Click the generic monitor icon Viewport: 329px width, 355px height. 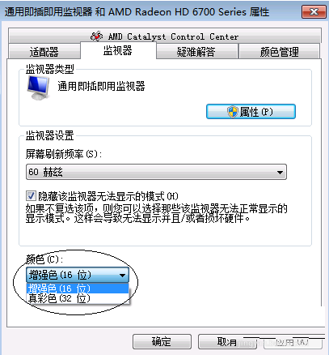(38, 88)
